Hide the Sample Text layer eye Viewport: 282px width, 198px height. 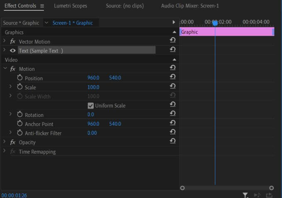(13, 50)
